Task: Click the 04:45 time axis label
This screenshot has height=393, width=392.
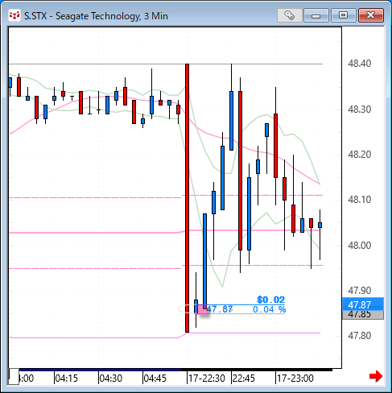Action: (x=155, y=379)
